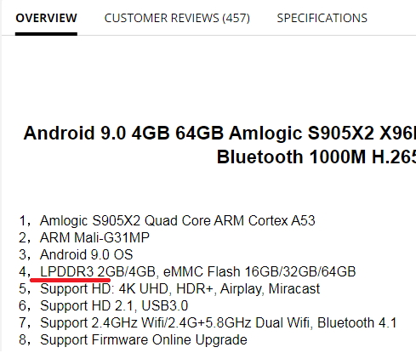Click the eMMC Flash 16GB/32GB/64GB text

click(259, 271)
